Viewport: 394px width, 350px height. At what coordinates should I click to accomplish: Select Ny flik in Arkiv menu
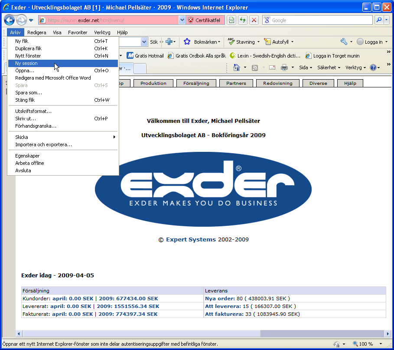[63, 41]
